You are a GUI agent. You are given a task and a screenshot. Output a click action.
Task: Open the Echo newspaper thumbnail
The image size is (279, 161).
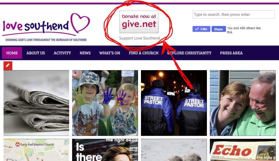pos(243,150)
